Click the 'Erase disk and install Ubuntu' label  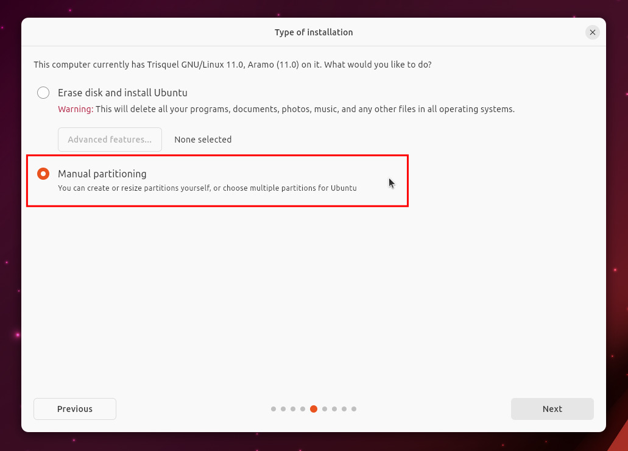122,93
